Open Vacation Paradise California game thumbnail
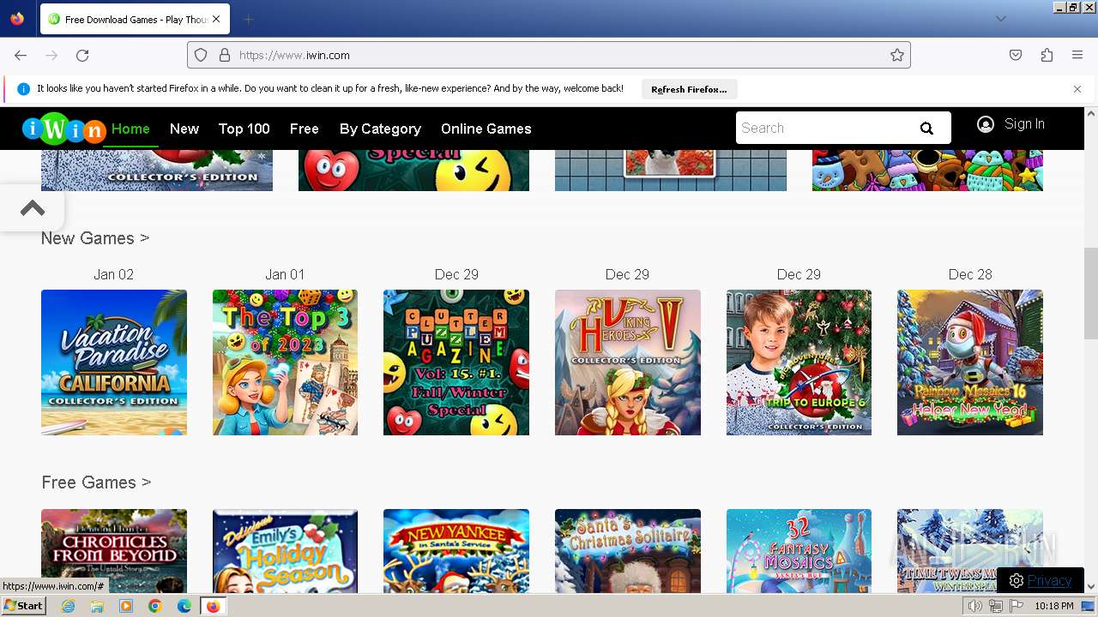Screen dimensions: 1098x617 (x=114, y=362)
